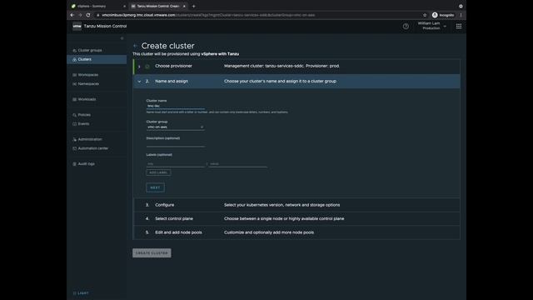Open the apps grid switcher
Image resolution: width=533 pixels, height=300 pixels.
point(459,26)
